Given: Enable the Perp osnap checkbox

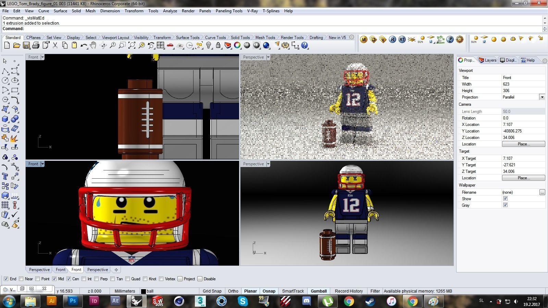Looking at the screenshot, I should tap(97, 279).
